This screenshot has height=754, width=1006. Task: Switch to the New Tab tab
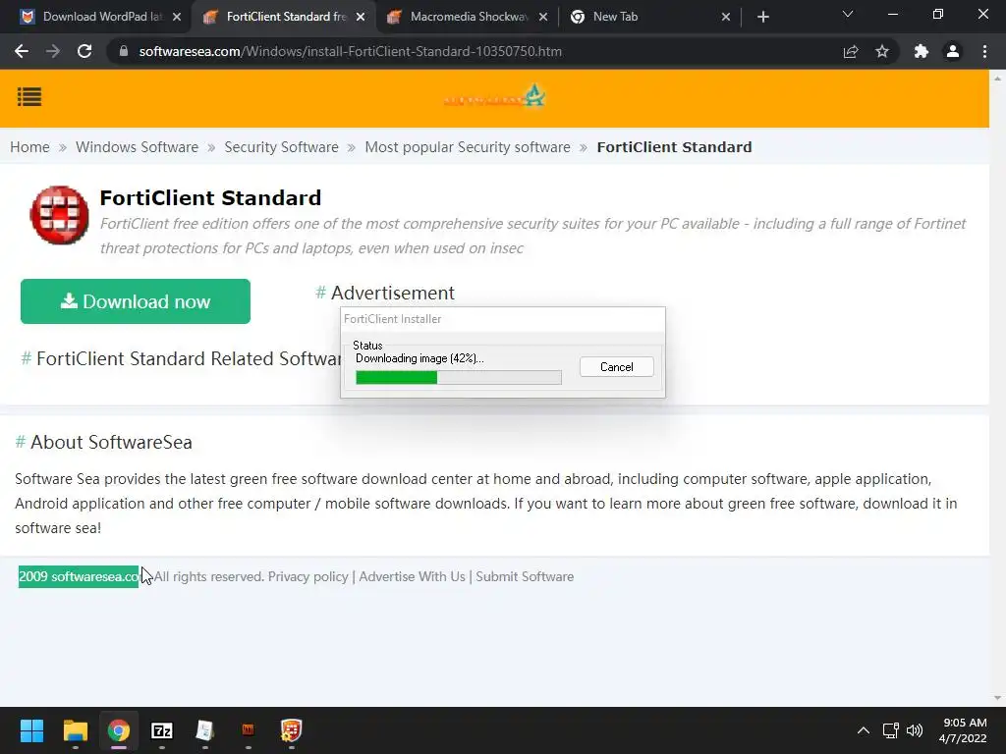648,17
